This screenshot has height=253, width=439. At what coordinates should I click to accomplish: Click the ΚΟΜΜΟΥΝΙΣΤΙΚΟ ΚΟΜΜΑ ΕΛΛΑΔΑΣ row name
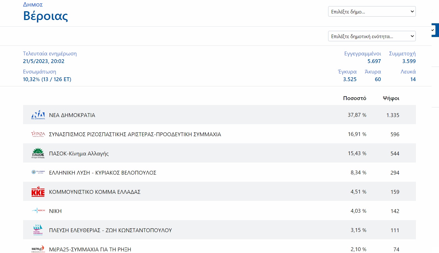click(95, 192)
